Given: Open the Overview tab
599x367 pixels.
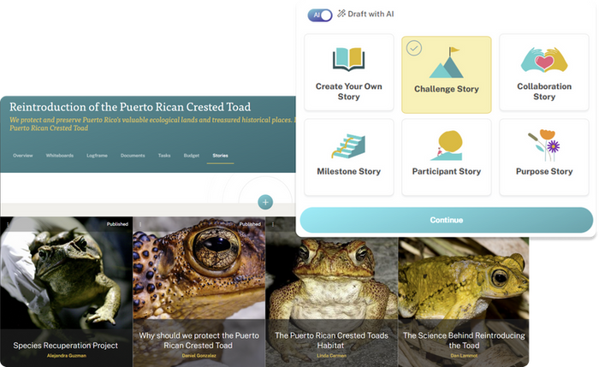Looking at the screenshot, I should click(x=23, y=156).
